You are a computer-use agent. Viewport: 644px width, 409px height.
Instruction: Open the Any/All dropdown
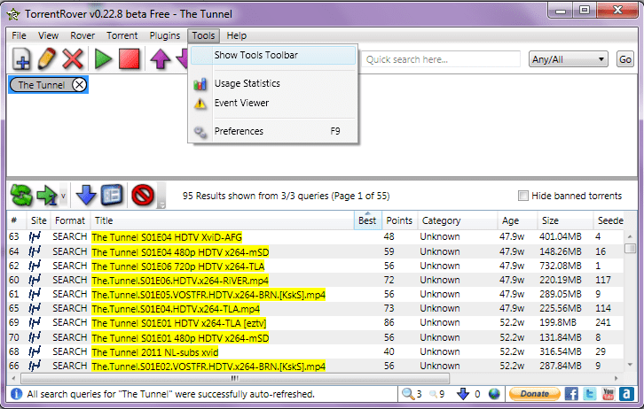tap(568, 59)
